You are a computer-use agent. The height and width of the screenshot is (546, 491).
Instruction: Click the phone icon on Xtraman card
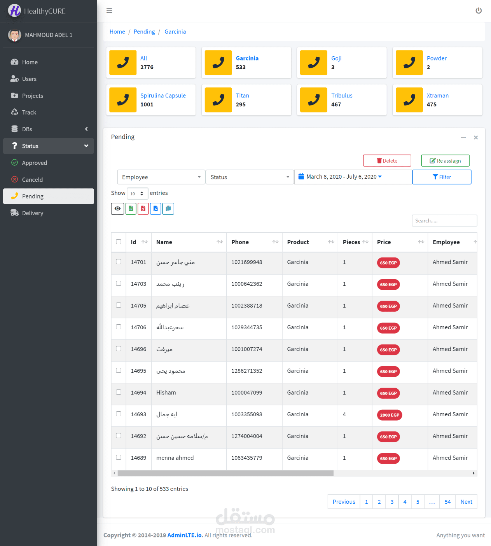pyautogui.click(x=409, y=100)
